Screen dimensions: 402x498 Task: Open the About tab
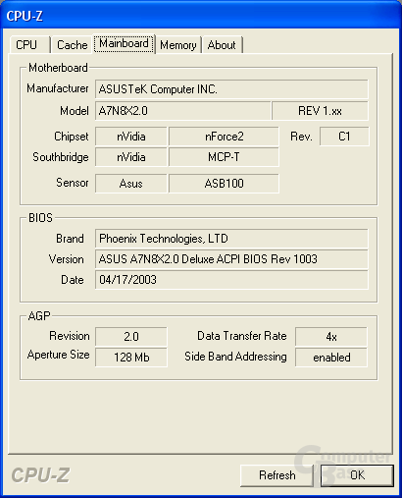click(222, 45)
